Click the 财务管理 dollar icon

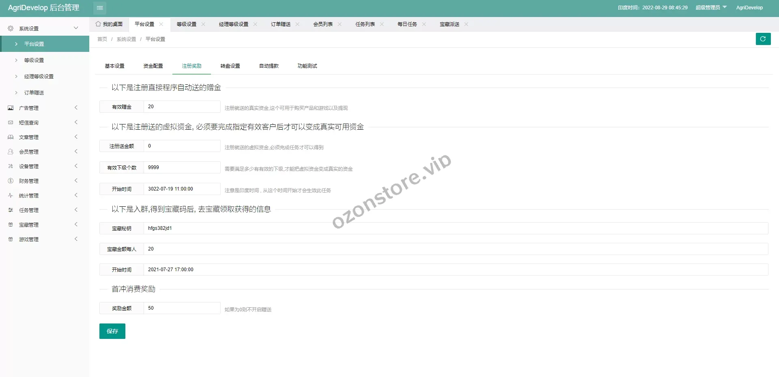click(x=11, y=181)
